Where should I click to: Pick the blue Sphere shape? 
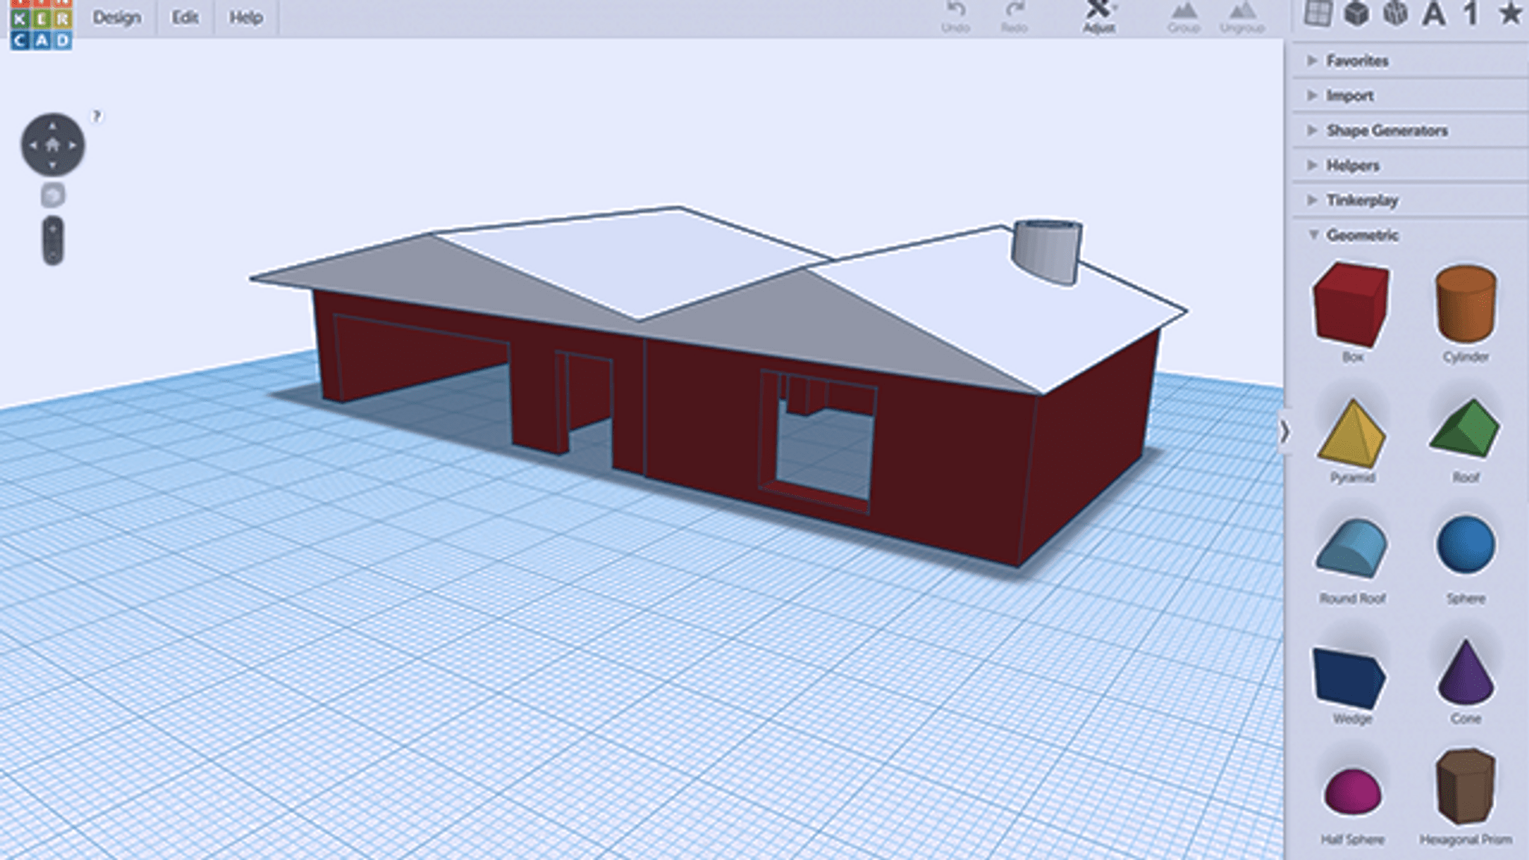1465,545
